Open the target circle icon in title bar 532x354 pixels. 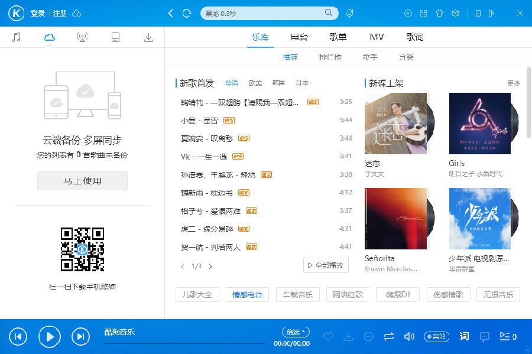(408, 14)
